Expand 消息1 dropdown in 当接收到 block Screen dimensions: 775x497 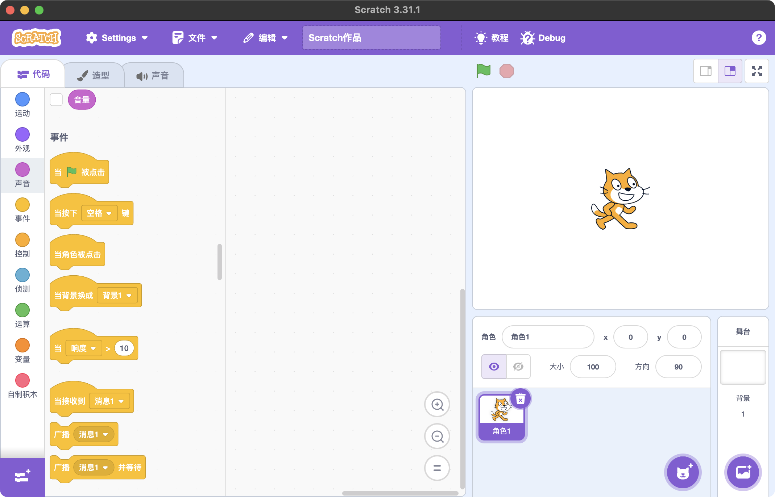(x=109, y=401)
